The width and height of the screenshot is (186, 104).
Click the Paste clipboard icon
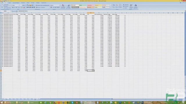[x=2, y=6]
